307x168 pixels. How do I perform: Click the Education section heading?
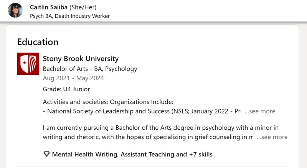(38, 42)
